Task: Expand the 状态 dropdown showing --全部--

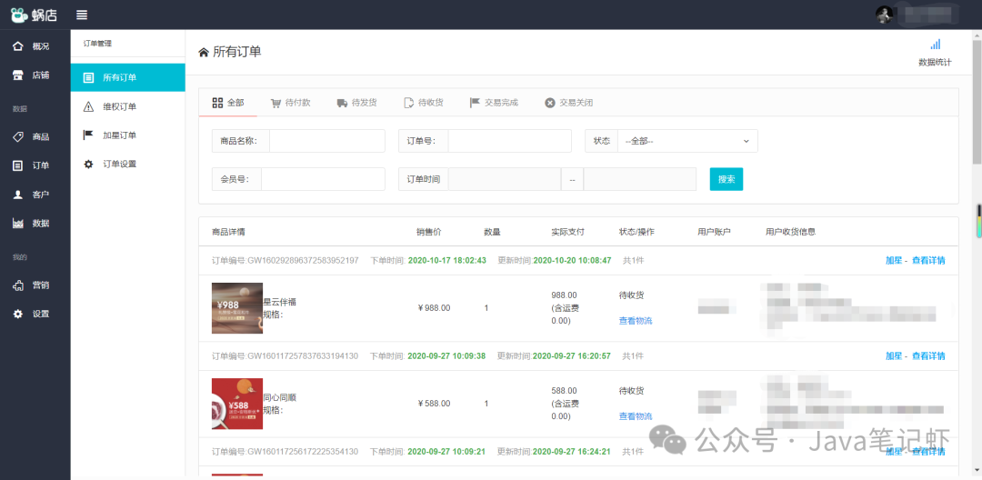Action: (686, 141)
